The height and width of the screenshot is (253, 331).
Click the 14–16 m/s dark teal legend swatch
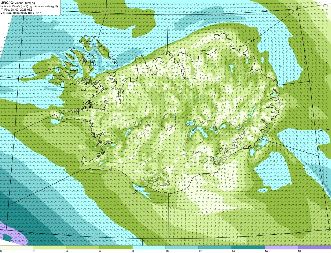248,248
